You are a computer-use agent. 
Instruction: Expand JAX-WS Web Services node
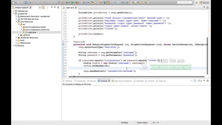(x=16, y=19)
